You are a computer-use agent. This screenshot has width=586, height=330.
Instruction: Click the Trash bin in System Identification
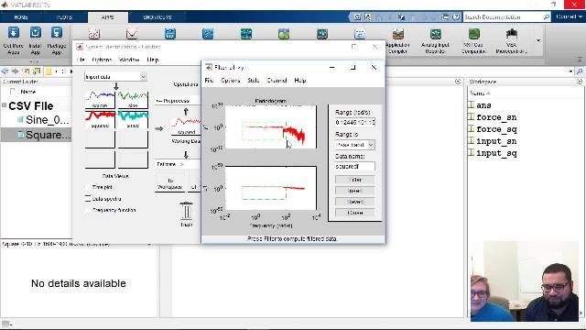pos(186,212)
